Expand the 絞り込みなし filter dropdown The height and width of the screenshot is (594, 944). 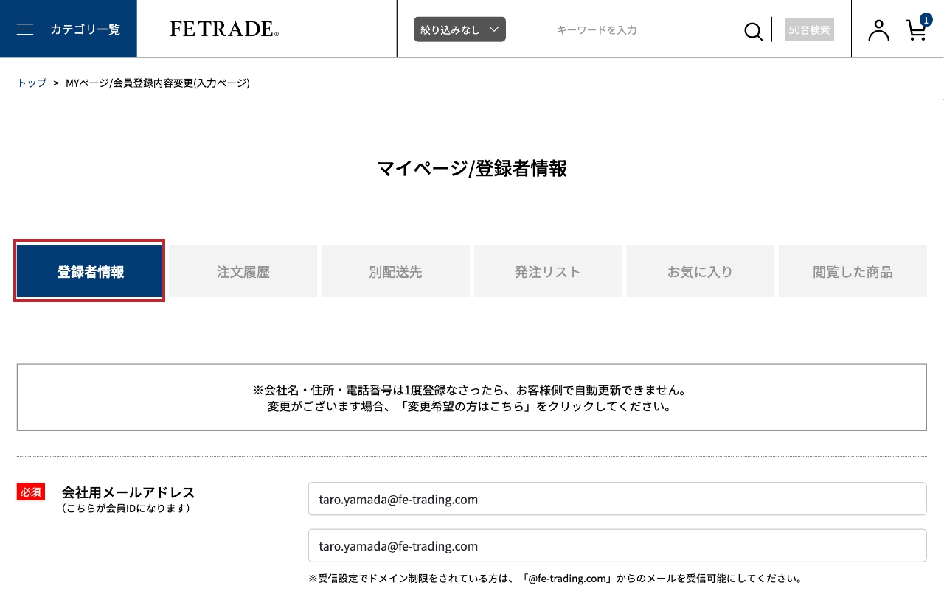[x=459, y=29]
